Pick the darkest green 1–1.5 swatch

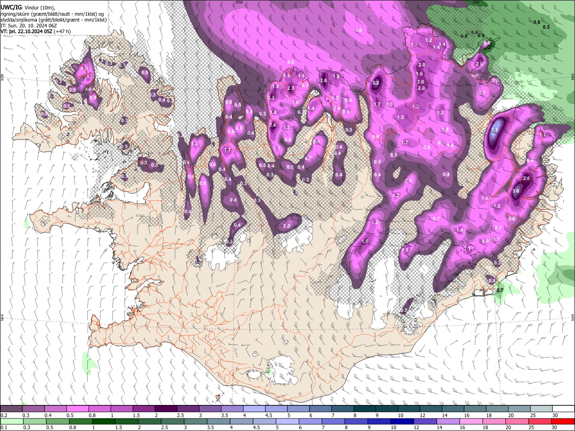[x=103, y=421]
